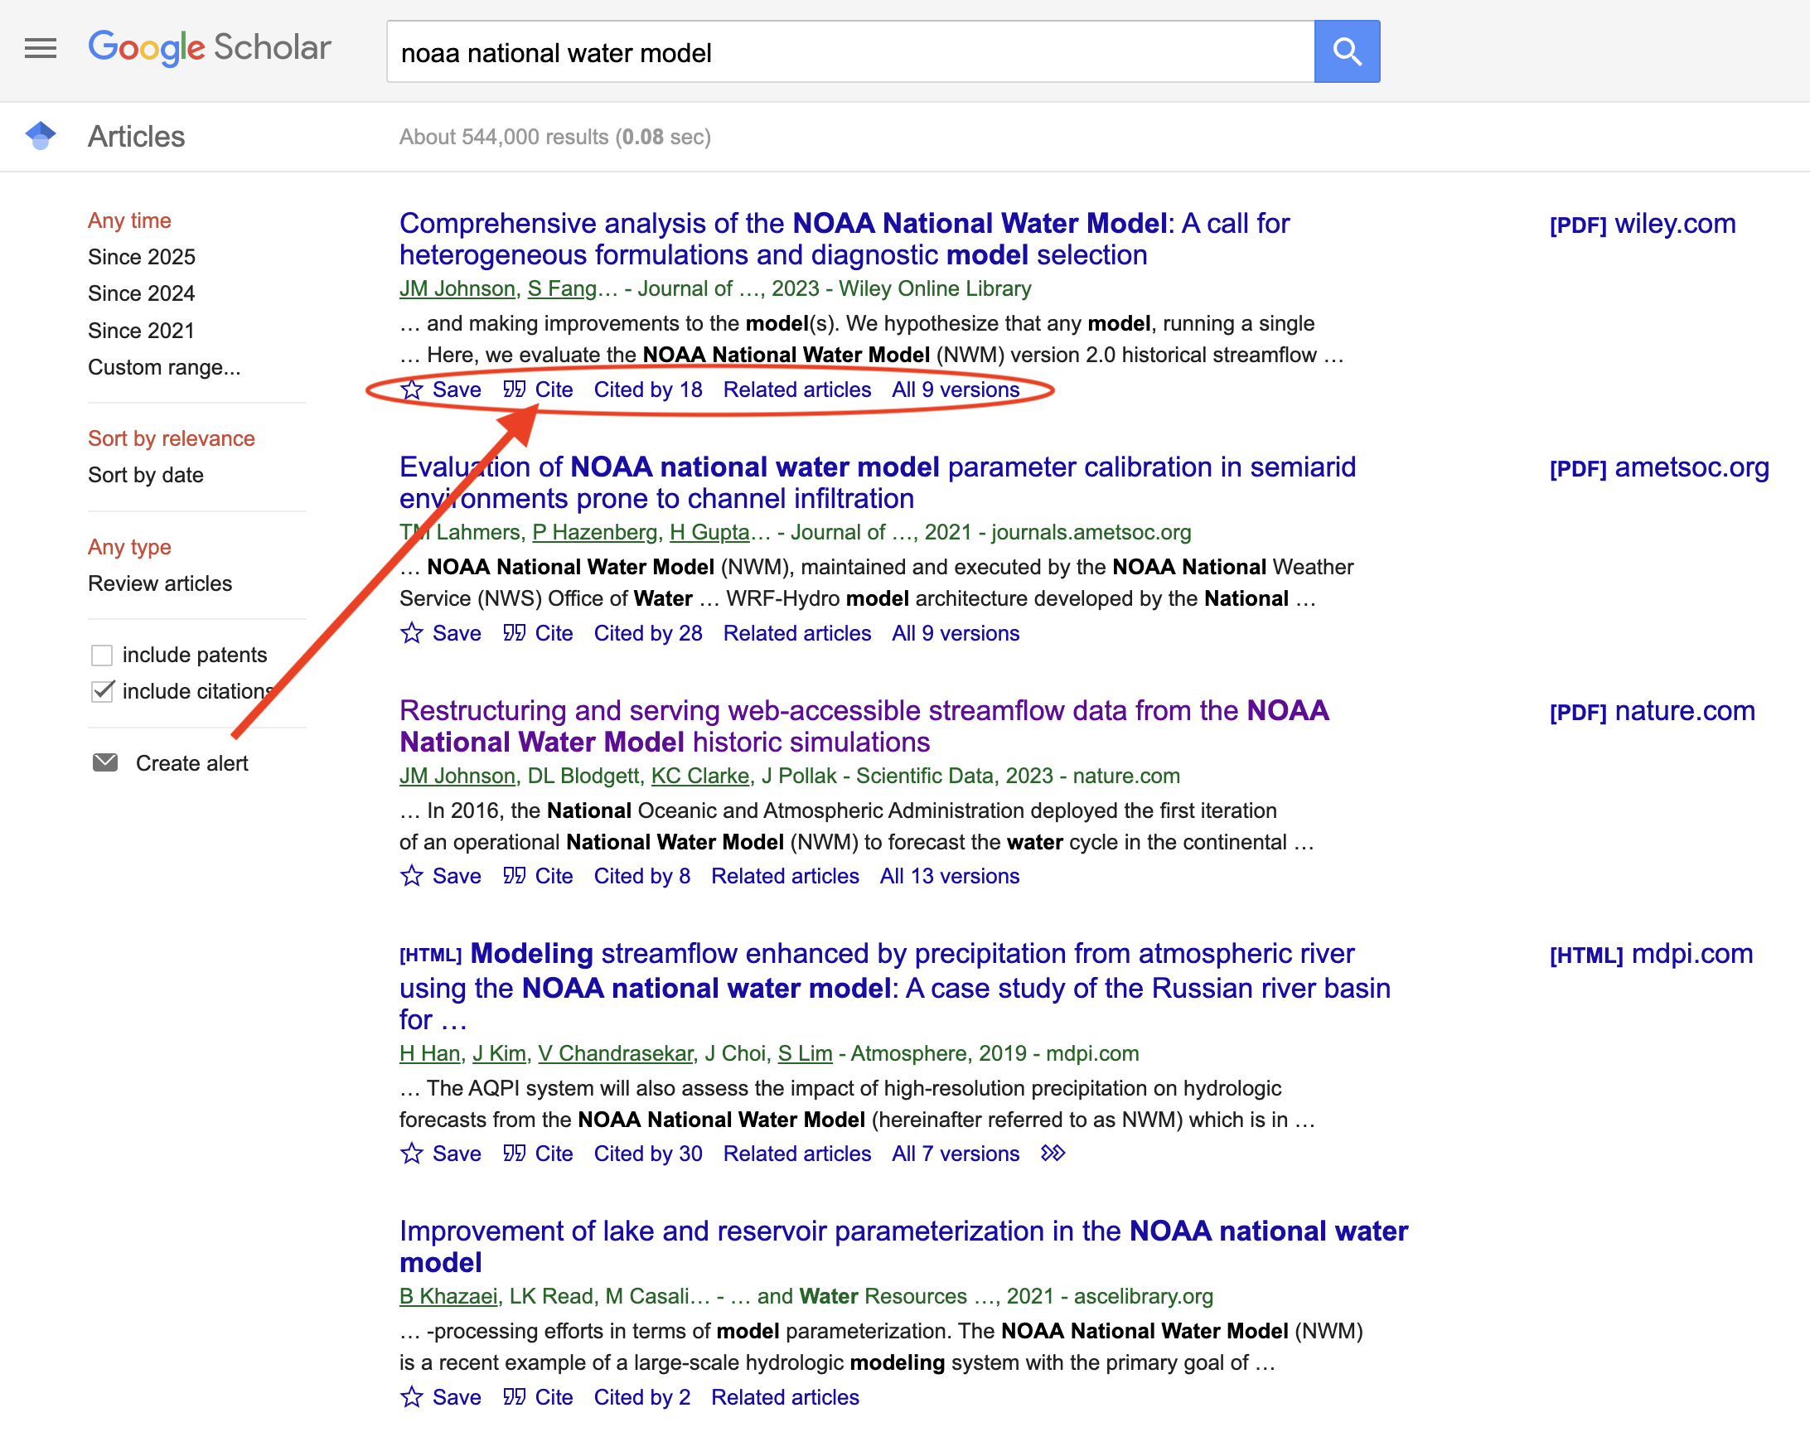The image size is (1810, 1432).
Task: Click Cited by 30
Action: pyautogui.click(x=648, y=1154)
